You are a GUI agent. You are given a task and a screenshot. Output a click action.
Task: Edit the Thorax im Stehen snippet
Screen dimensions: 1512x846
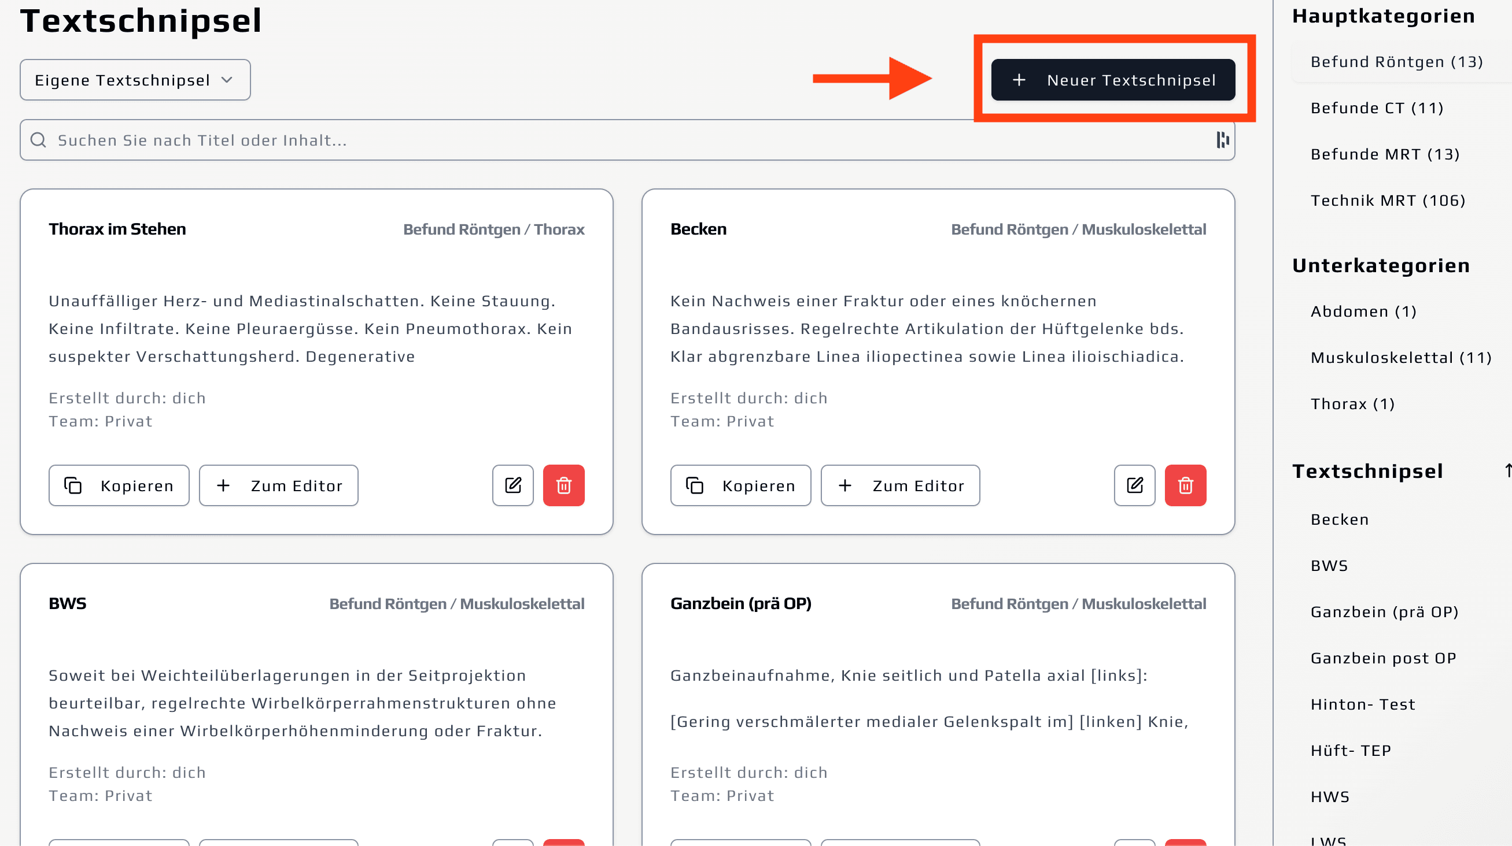pyautogui.click(x=512, y=485)
